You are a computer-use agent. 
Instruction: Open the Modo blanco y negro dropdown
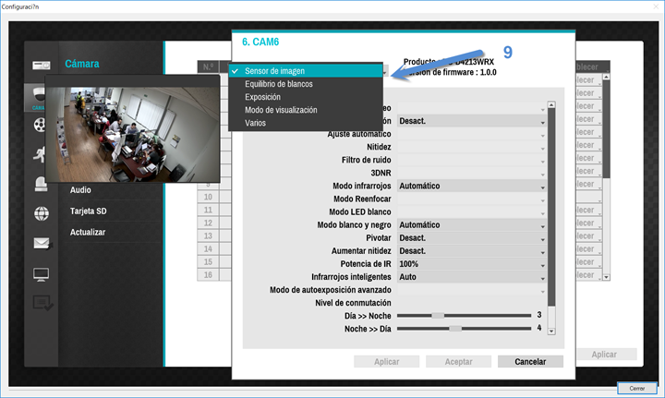pyautogui.click(x=472, y=225)
